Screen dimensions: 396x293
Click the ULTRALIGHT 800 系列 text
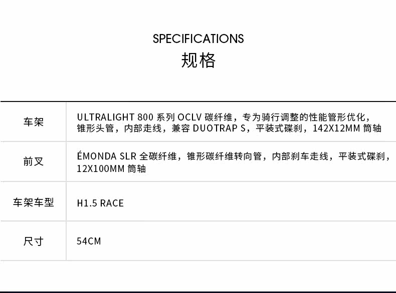[x=126, y=117]
